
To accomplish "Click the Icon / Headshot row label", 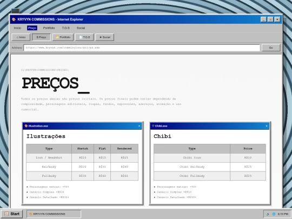I will [x=49, y=158].
